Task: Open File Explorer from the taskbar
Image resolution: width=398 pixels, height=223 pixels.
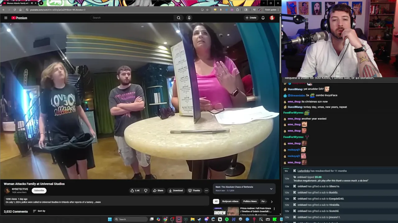Action: (192, 219)
